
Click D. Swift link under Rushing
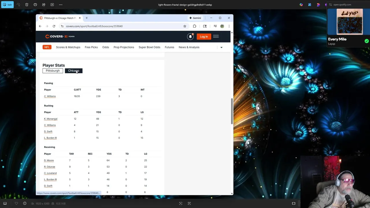point(48,131)
